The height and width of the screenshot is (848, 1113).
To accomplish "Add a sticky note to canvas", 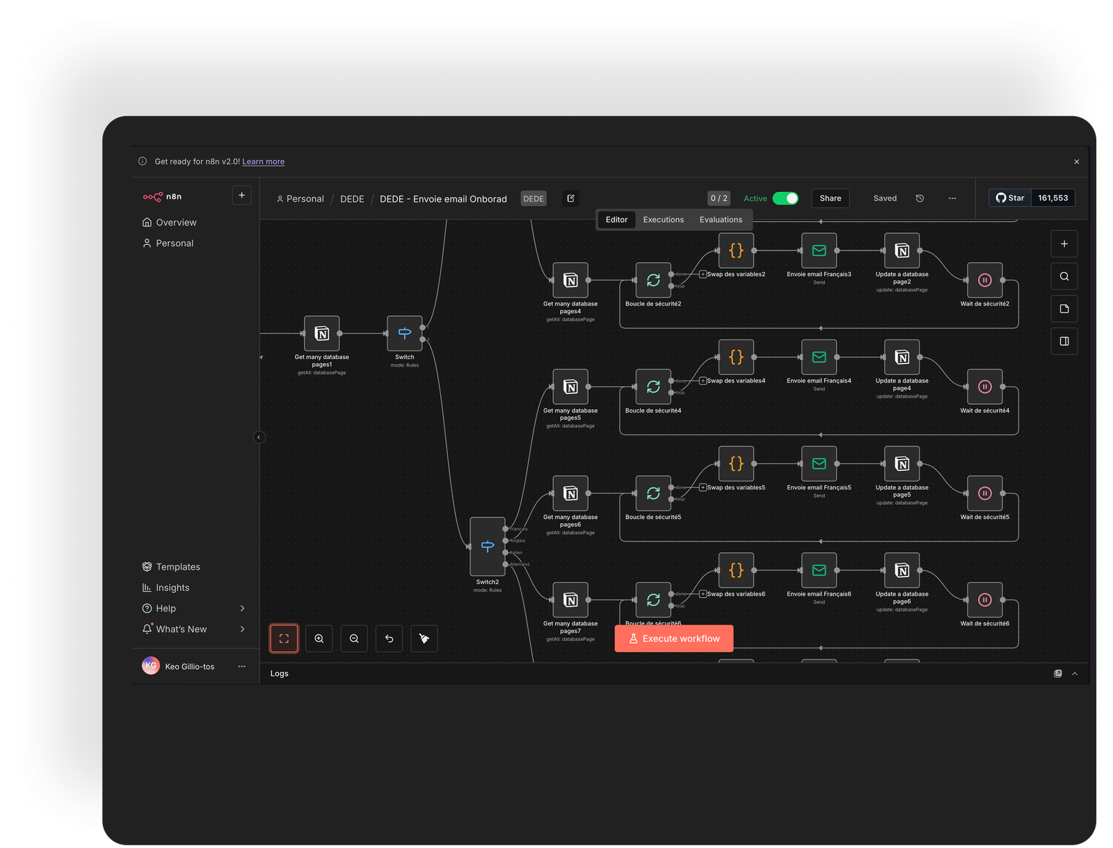I will pos(1064,309).
